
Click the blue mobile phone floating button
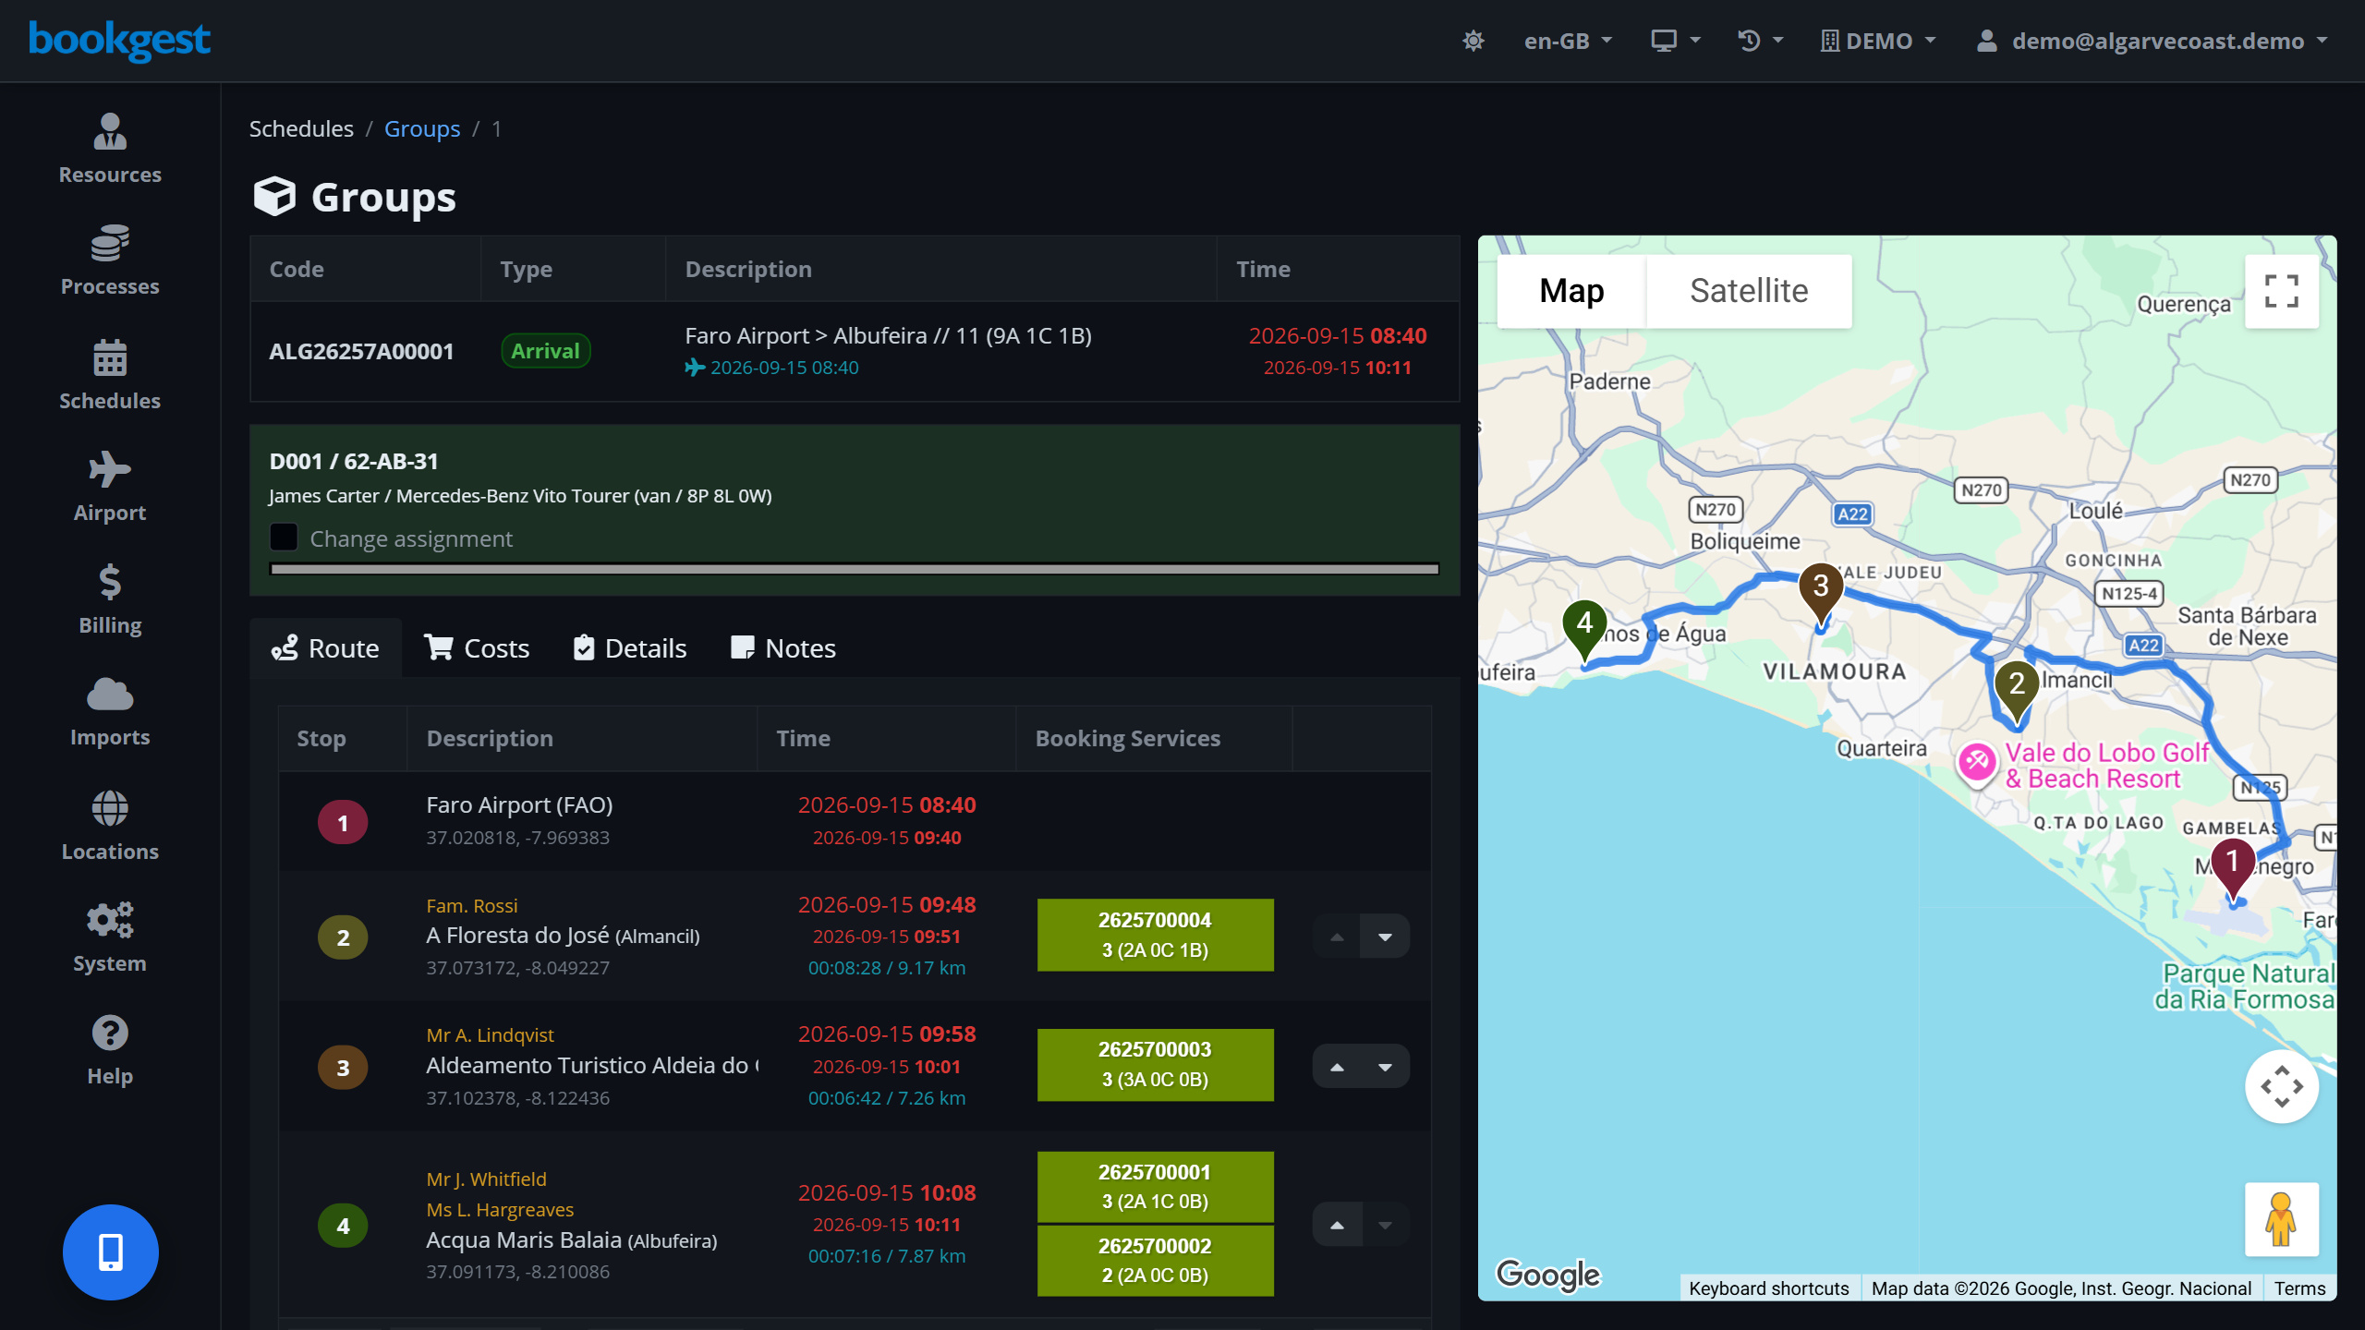pyautogui.click(x=111, y=1251)
